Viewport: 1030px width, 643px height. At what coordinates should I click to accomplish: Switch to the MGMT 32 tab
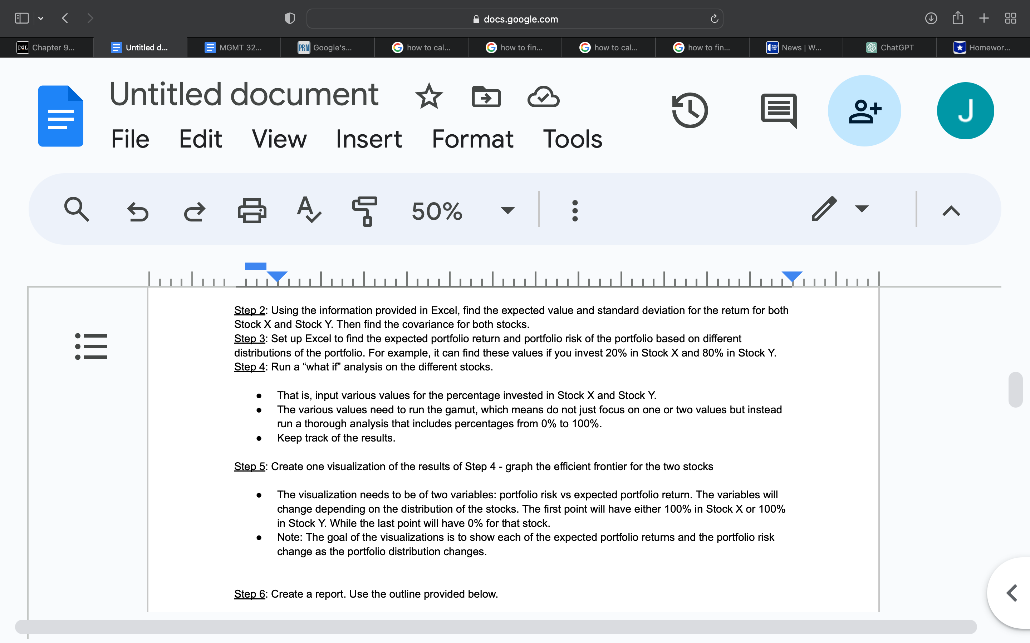(234, 48)
